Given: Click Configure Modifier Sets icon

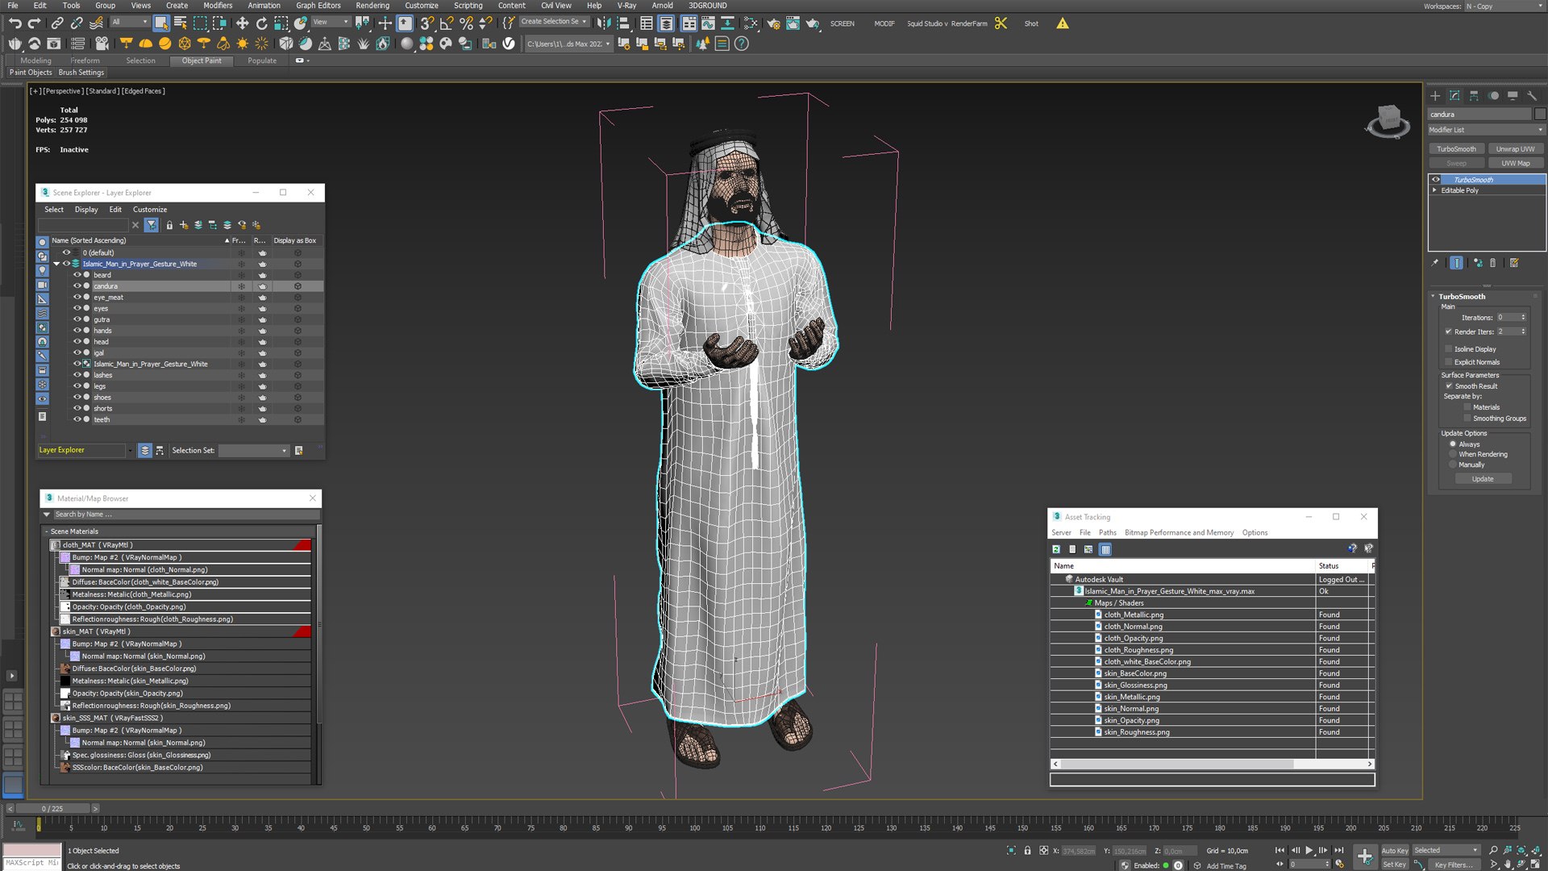Looking at the screenshot, I should pos(1514,263).
